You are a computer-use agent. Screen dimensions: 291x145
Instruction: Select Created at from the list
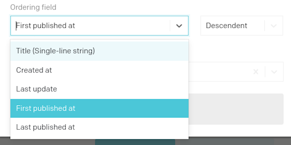click(100, 70)
